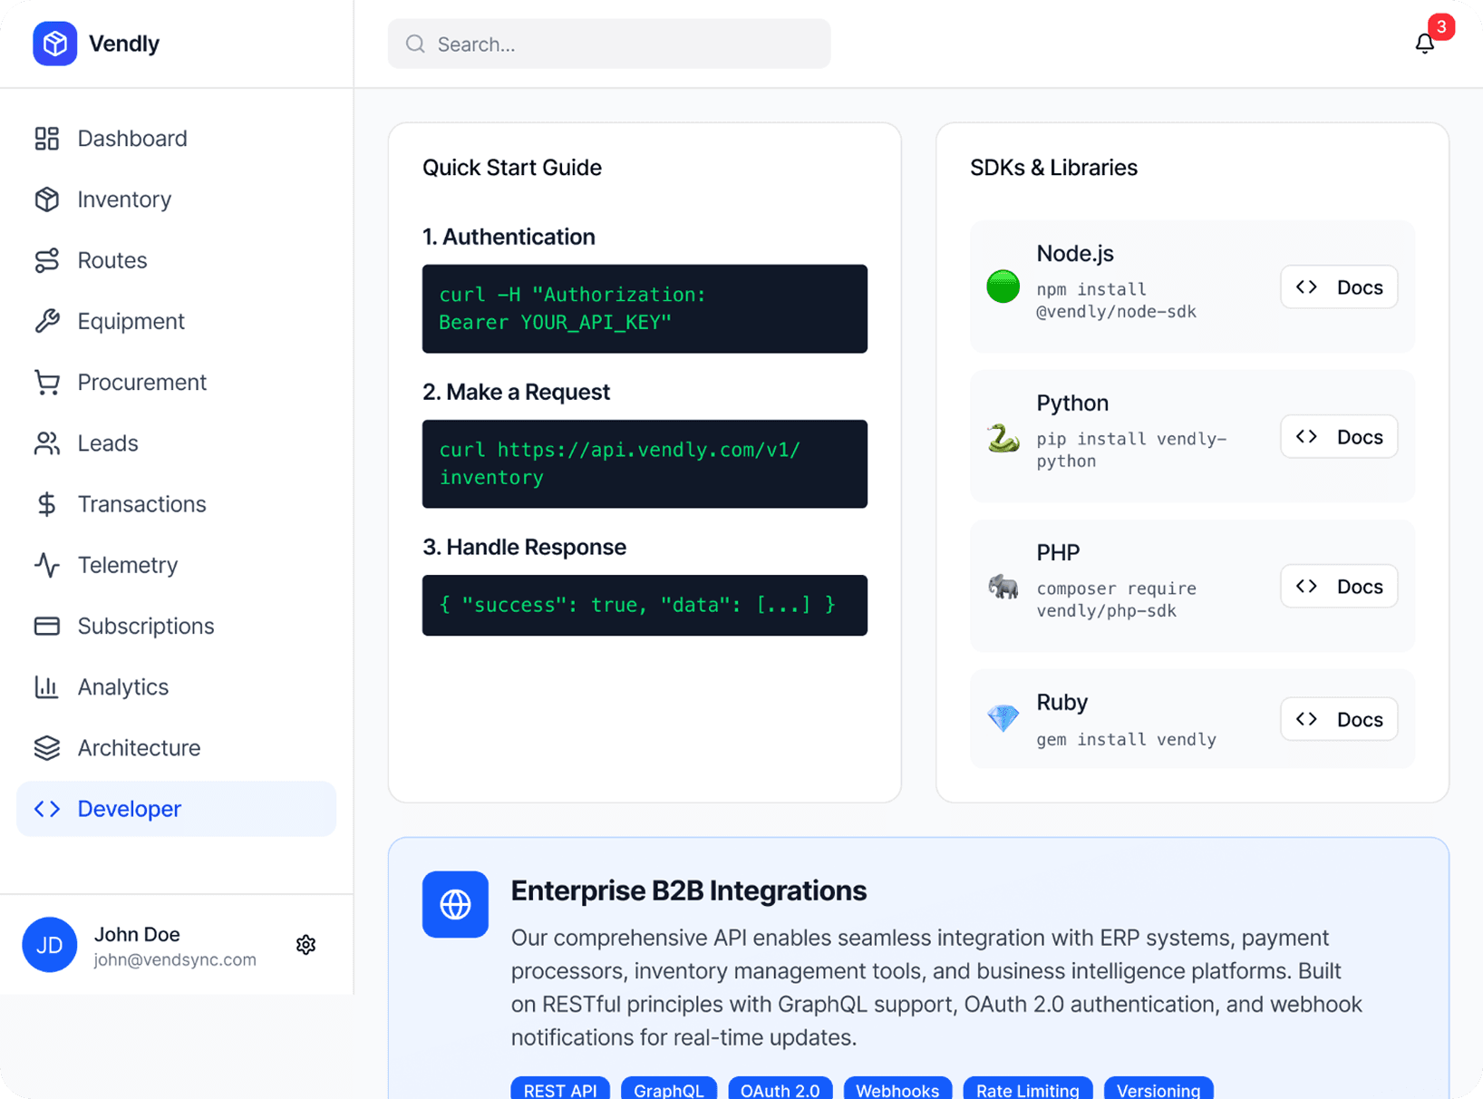1483x1099 pixels.
Task: Select the Transactions dollar icon
Action: click(47, 503)
